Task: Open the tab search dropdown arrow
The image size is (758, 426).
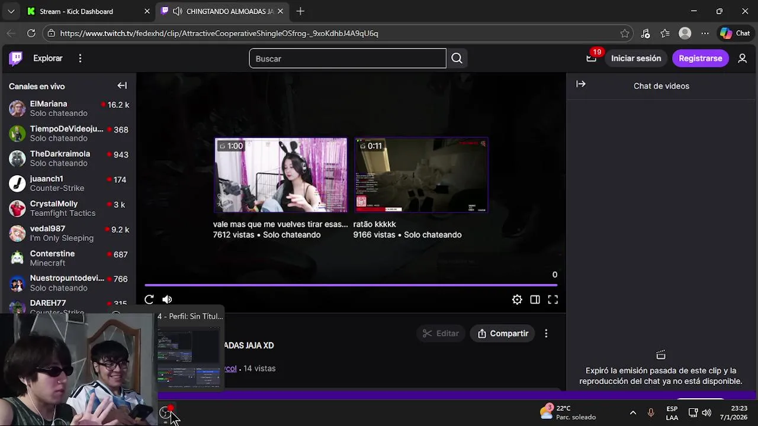Action: [11, 11]
